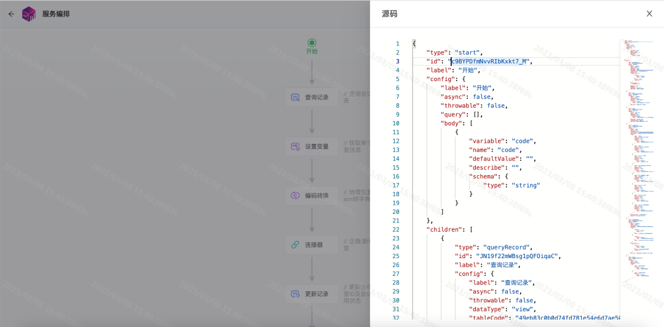This screenshot has width=664, height=327.
Task: Click the 服务编排 page title
Action: tap(56, 14)
